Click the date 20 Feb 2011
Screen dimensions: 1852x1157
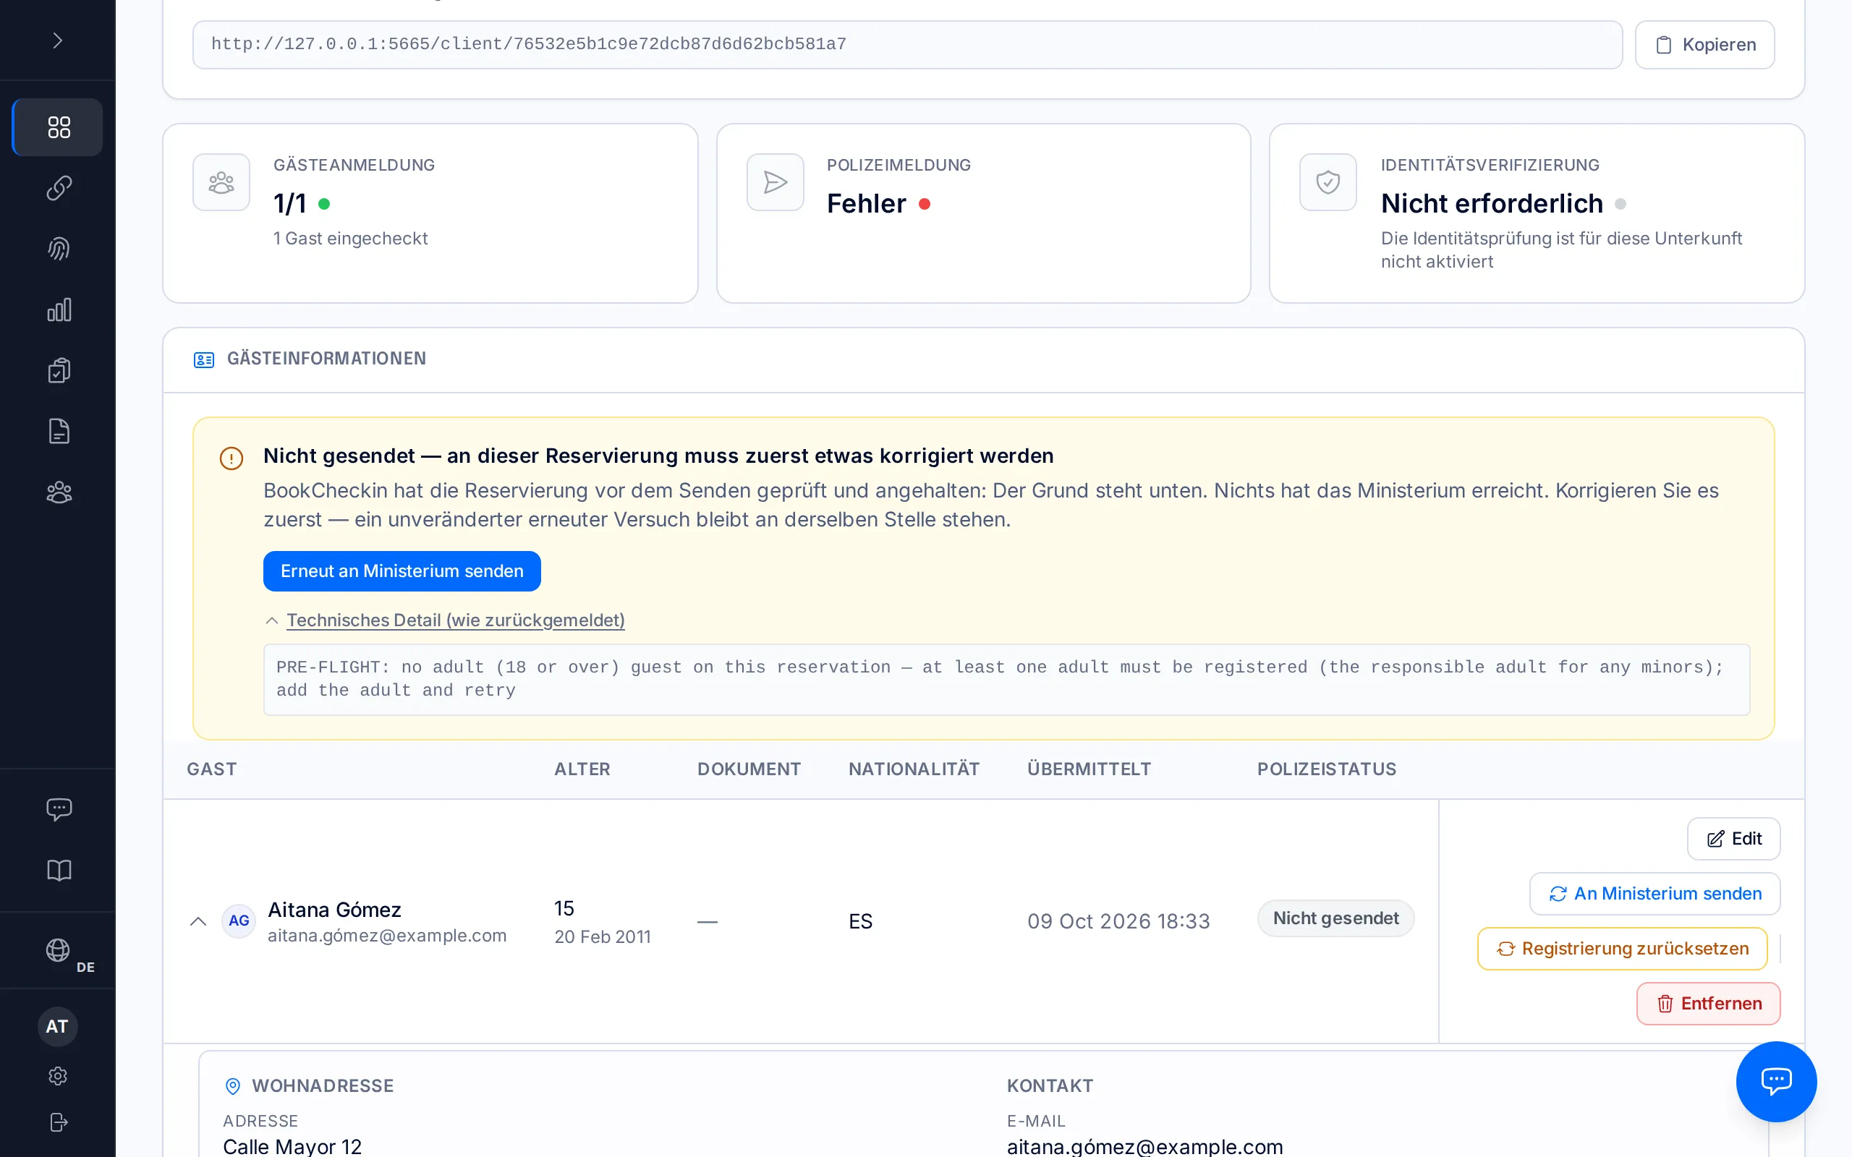[x=603, y=936]
